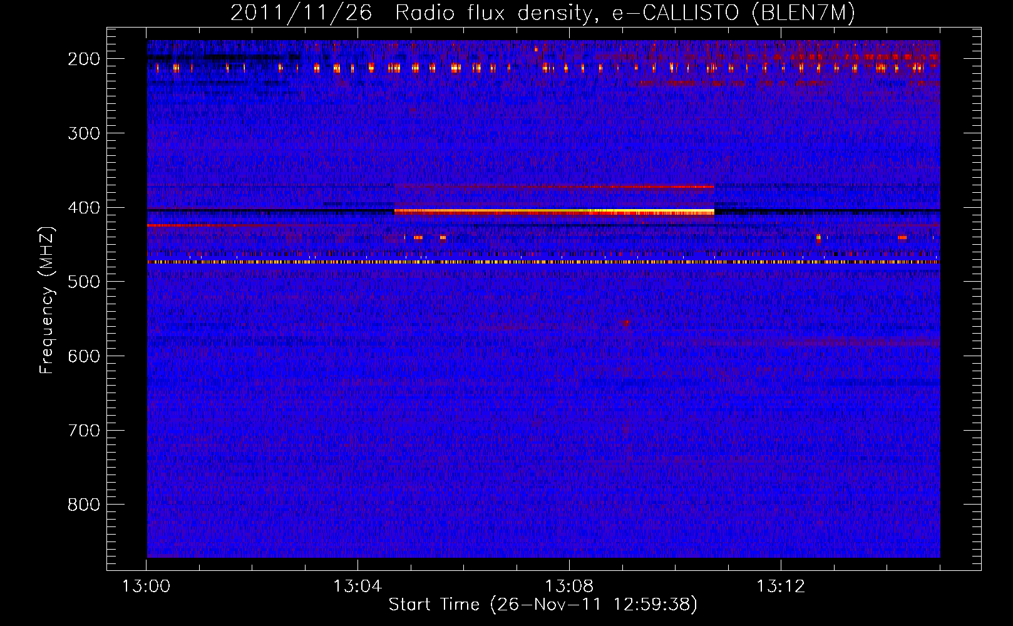Click the 13:12 time tick label
Viewport: 1013px width, 626px height.
(781, 587)
